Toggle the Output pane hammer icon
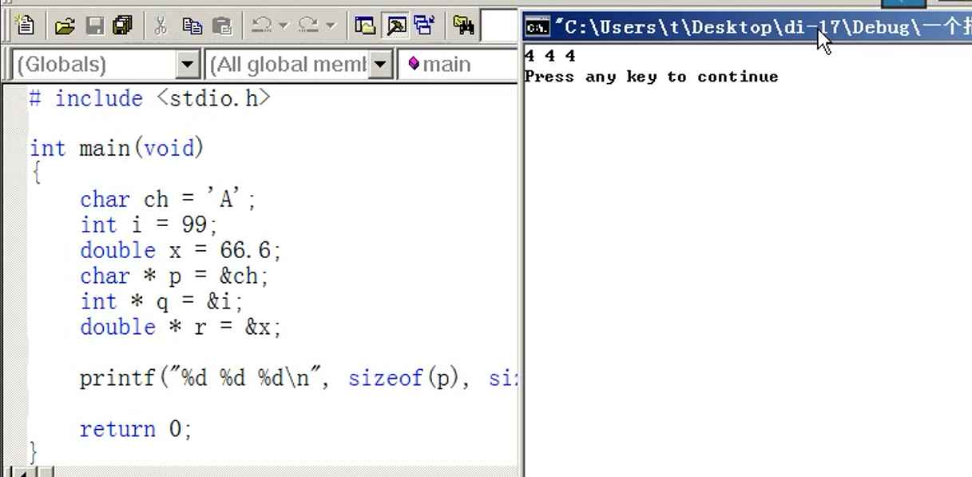 (395, 26)
